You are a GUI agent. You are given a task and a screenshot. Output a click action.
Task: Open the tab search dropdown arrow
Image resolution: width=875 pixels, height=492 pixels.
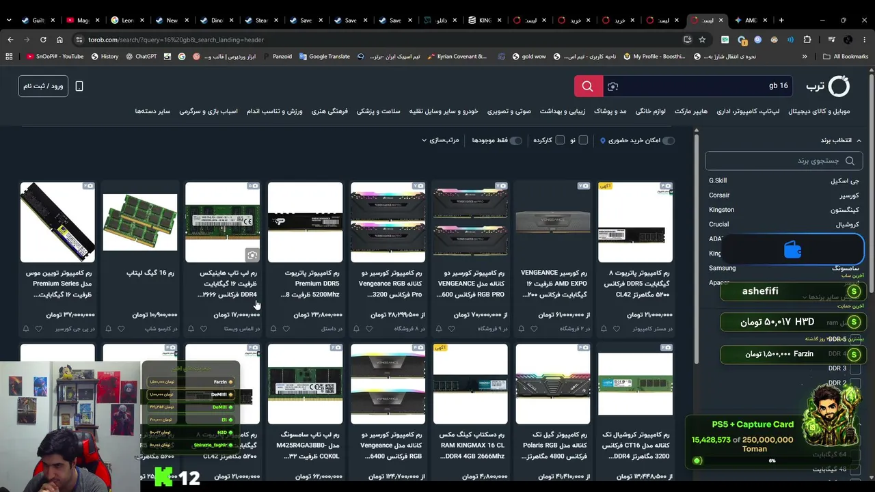tap(9, 20)
